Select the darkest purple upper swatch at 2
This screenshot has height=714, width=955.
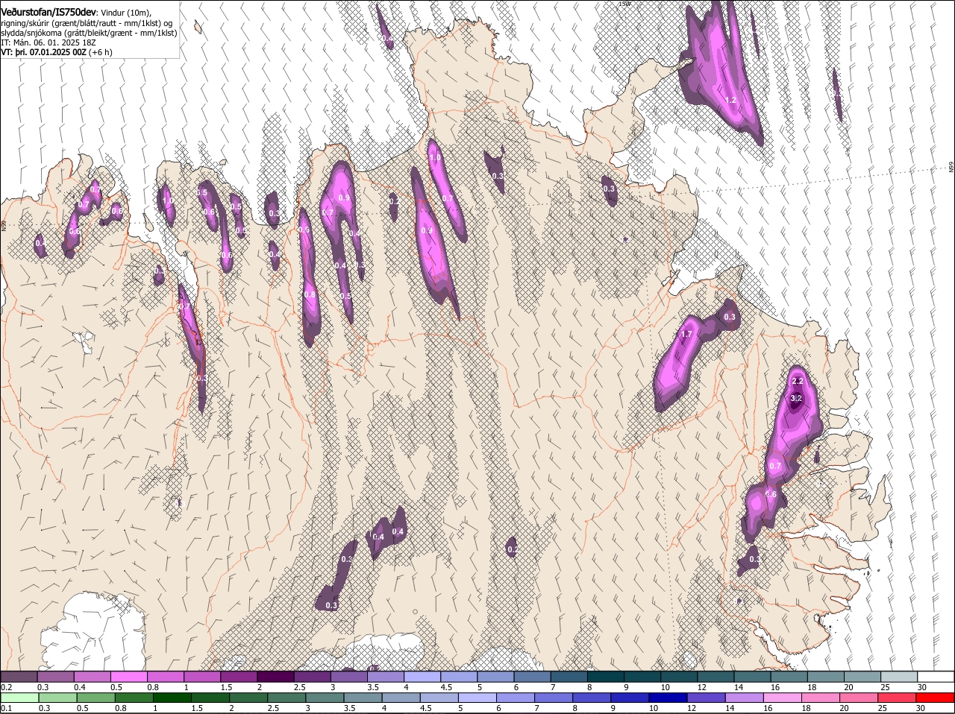coord(275,676)
